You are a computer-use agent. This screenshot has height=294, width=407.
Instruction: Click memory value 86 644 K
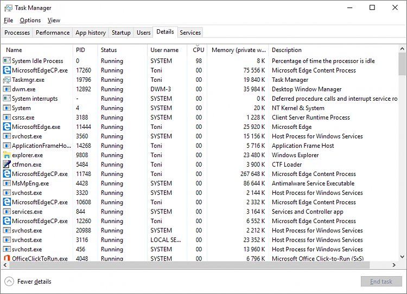(254, 184)
